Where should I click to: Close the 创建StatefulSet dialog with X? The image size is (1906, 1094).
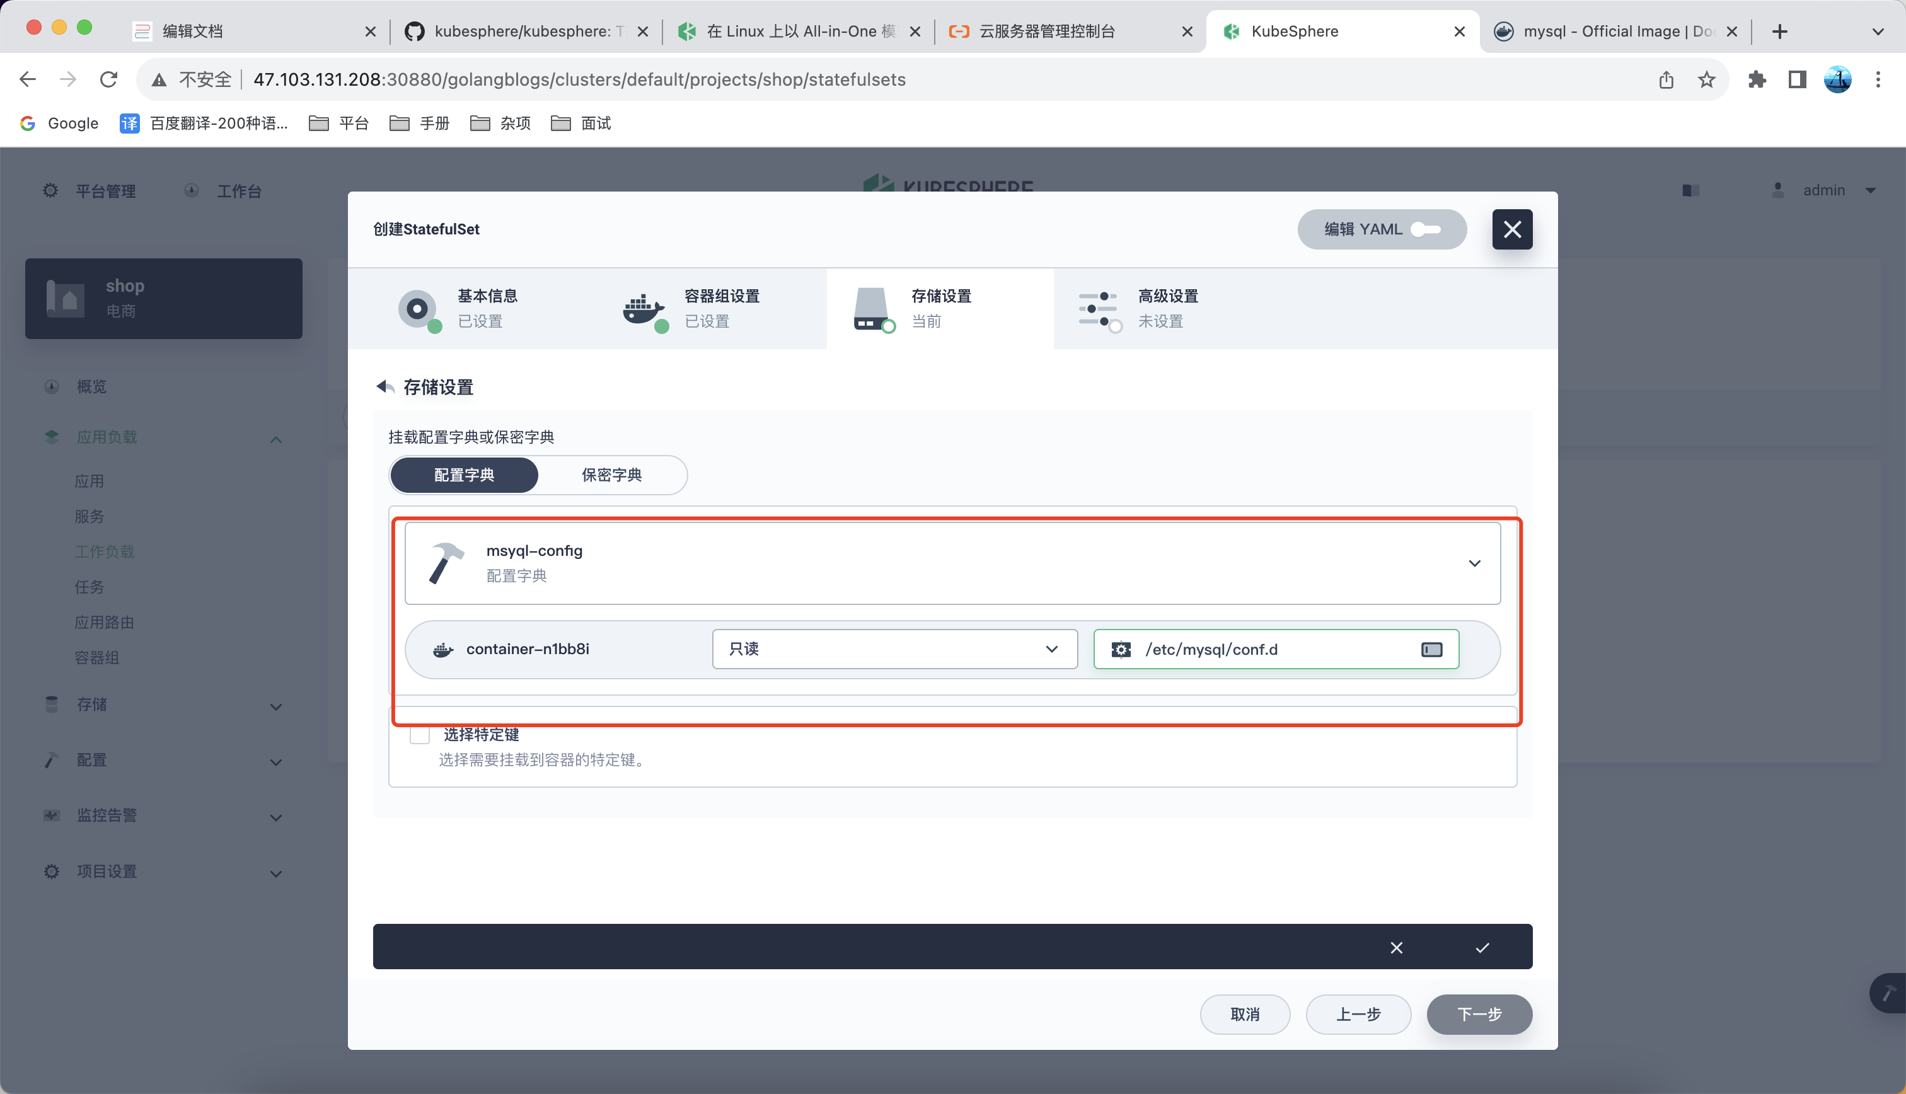(x=1511, y=229)
